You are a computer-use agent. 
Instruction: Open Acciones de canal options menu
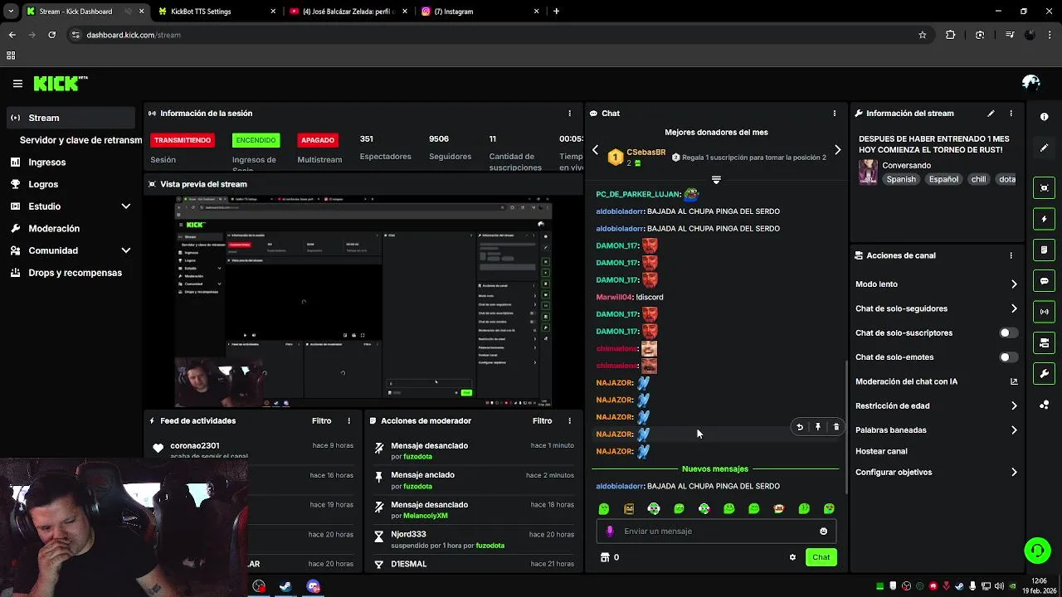(x=1011, y=255)
